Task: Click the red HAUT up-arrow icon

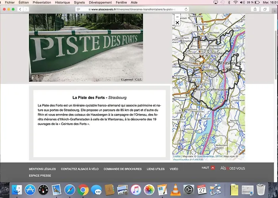Action: click(213, 168)
